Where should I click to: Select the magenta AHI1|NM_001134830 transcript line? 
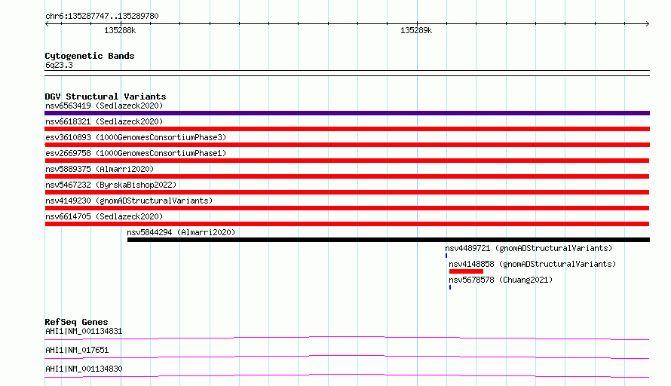pyautogui.click(x=347, y=375)
